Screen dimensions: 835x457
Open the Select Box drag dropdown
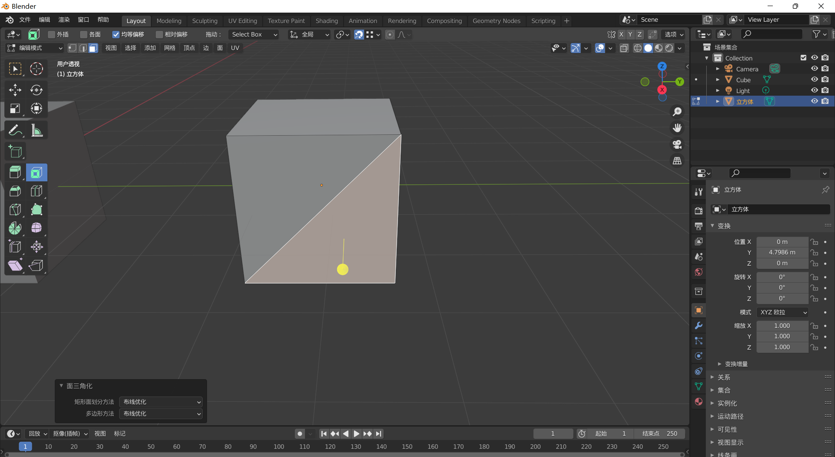254,34
